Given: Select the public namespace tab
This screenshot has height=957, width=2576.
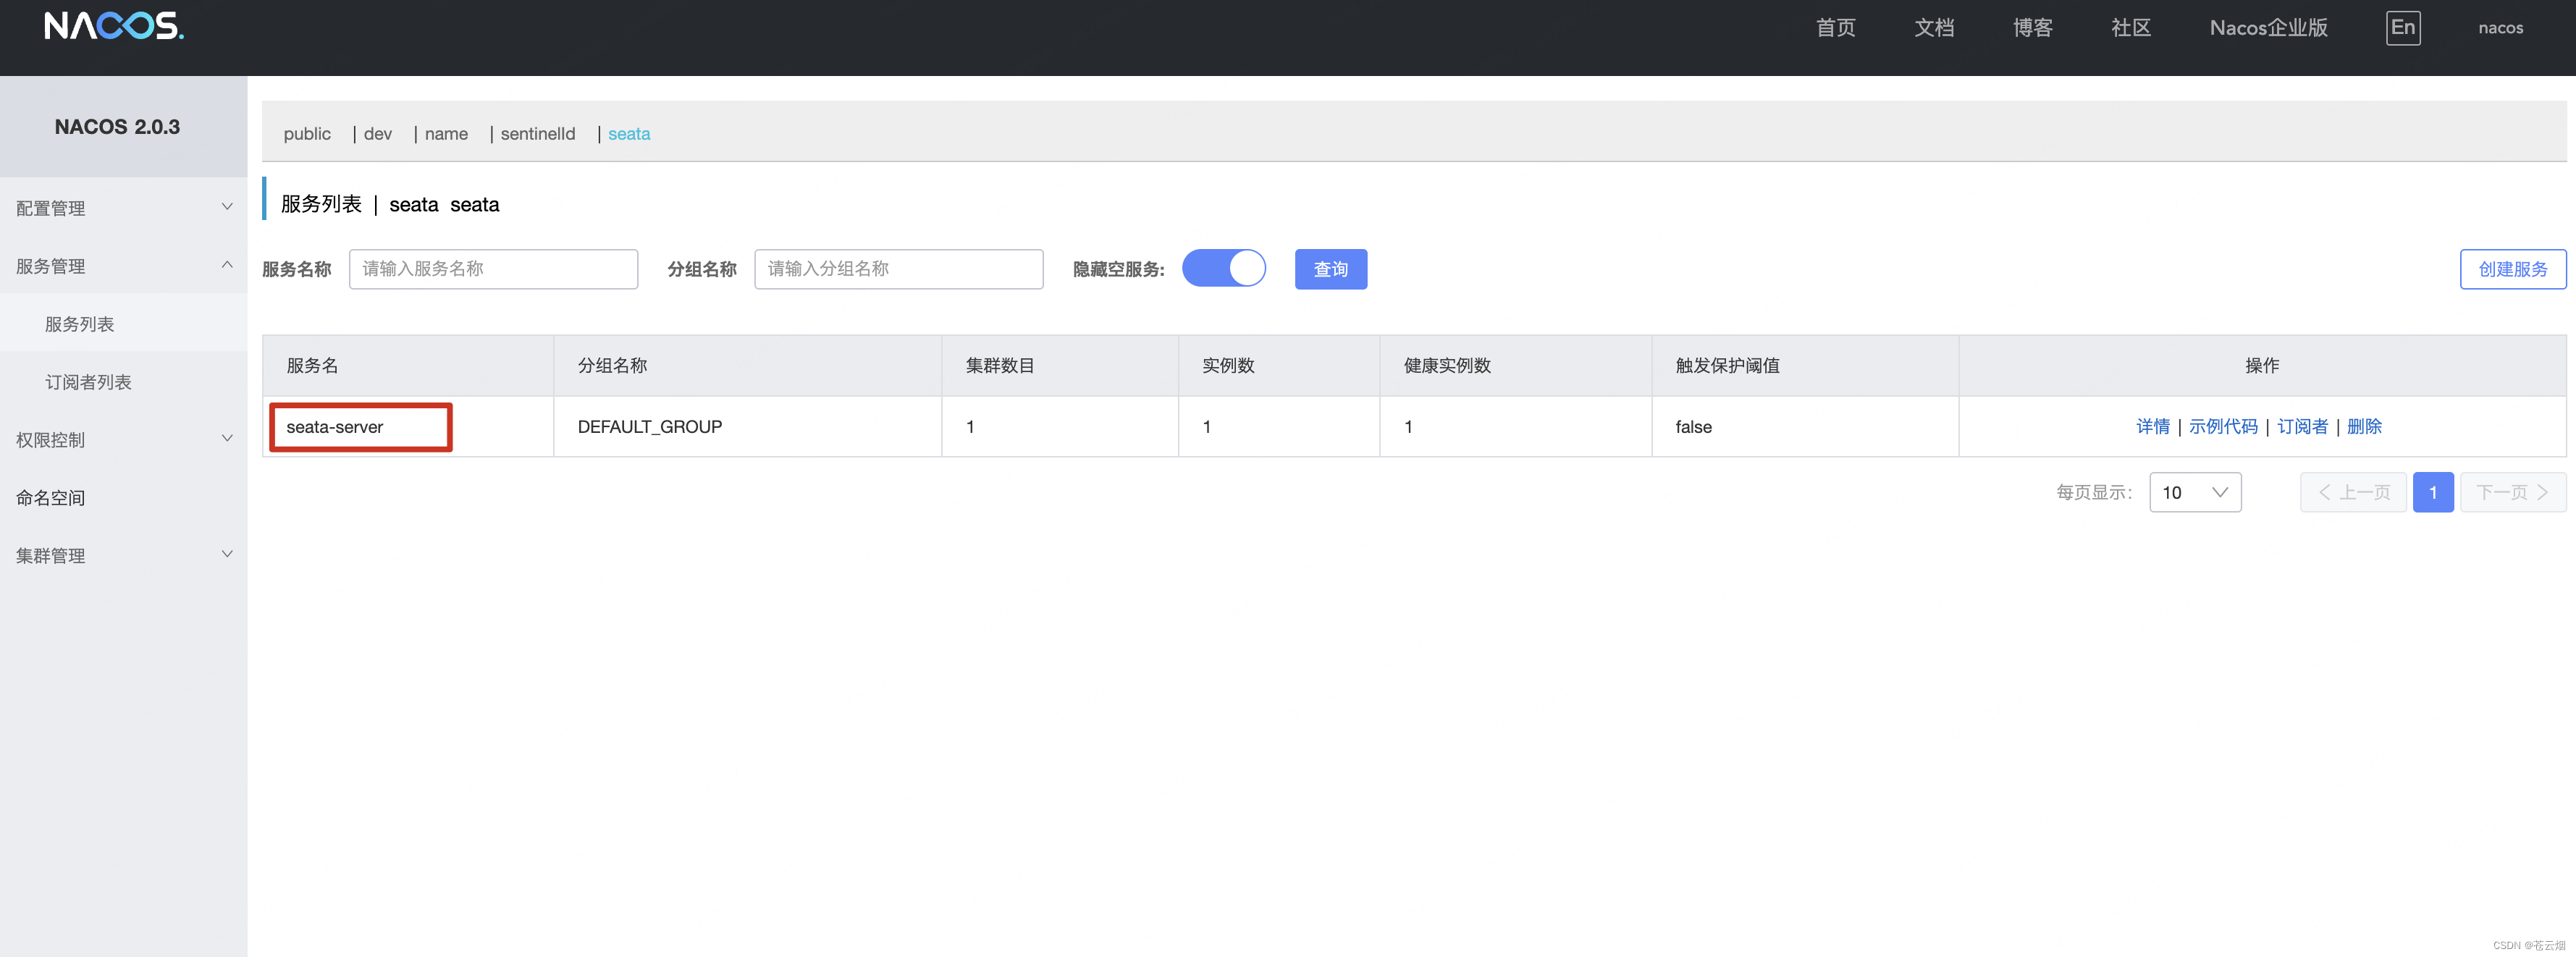Looking at the screenshot, I should tap(307, 134).
